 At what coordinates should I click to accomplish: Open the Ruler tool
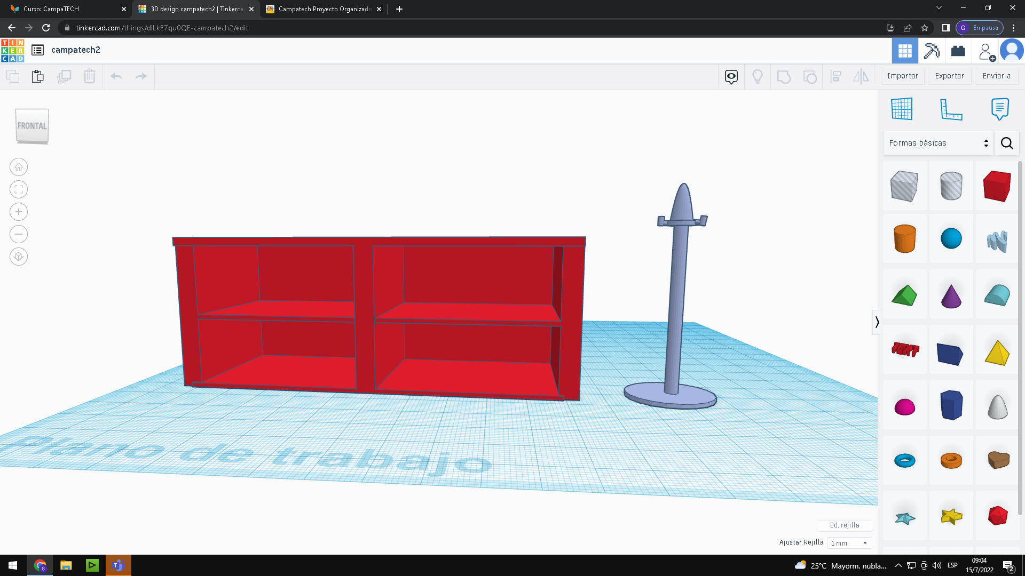point(951,109)
